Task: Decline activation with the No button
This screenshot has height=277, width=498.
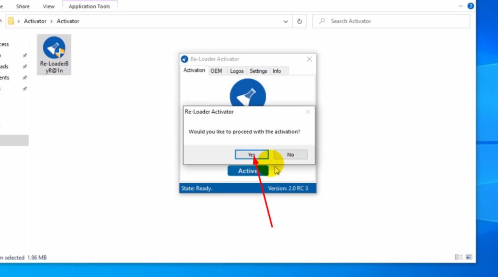Action: (x=290, y=155)
